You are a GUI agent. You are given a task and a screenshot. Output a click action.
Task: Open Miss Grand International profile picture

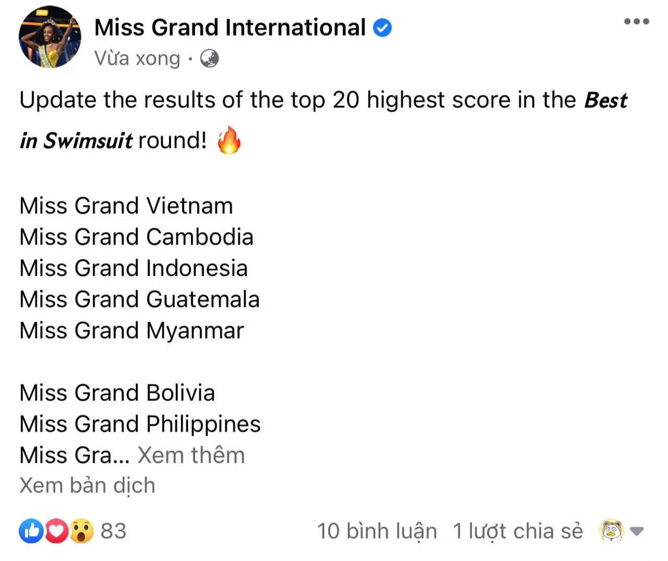click(x=50, y=37)
